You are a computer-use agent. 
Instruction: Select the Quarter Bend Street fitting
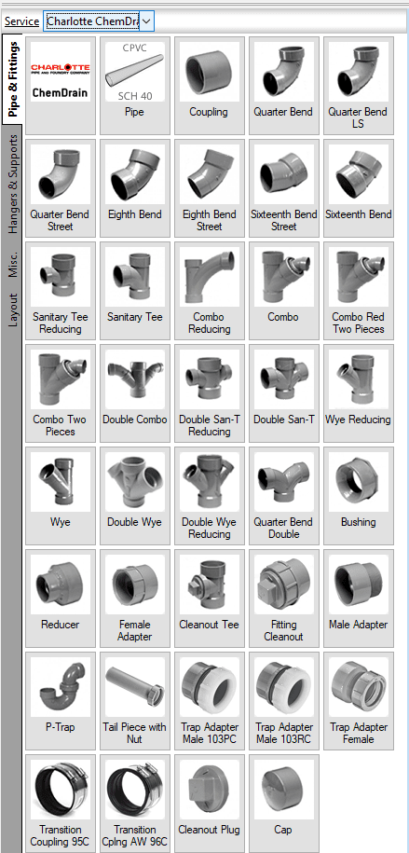[61, 188]
